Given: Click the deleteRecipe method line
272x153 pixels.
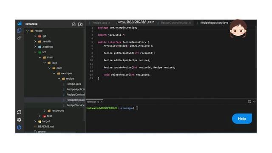Looking at the screenshot, I should (x=127, y=75).
